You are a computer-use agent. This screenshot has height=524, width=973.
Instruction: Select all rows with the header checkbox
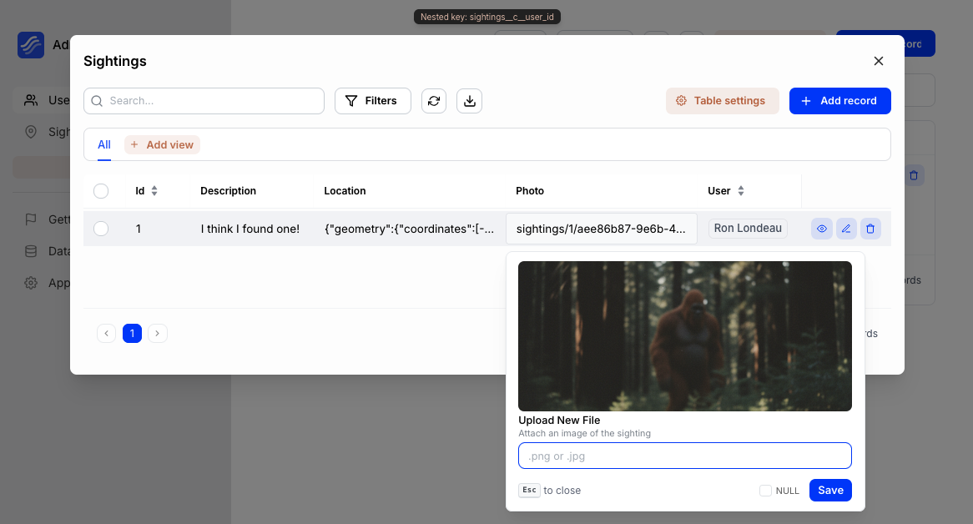coord(101,191)
